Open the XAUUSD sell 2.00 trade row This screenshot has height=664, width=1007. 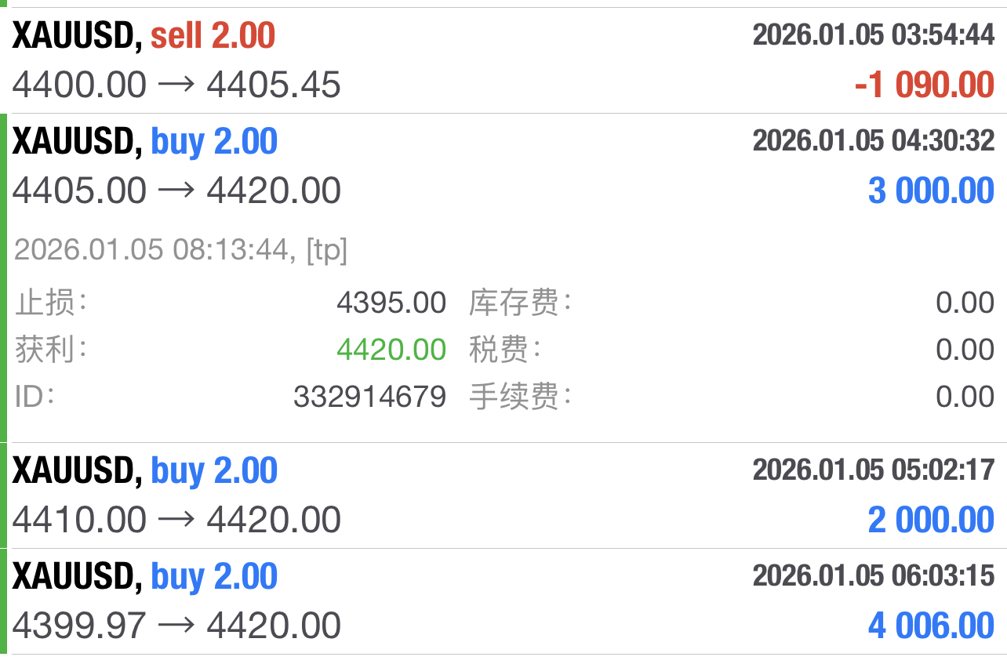pos(503,61)
